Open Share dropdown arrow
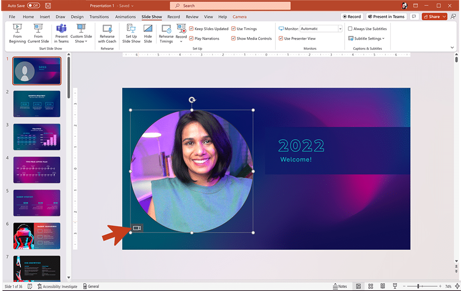 tap(444, 17)
